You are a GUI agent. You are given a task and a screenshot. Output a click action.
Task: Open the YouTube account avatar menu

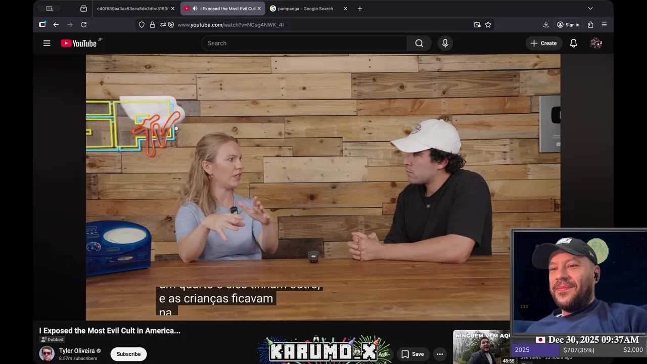point(596,43)
